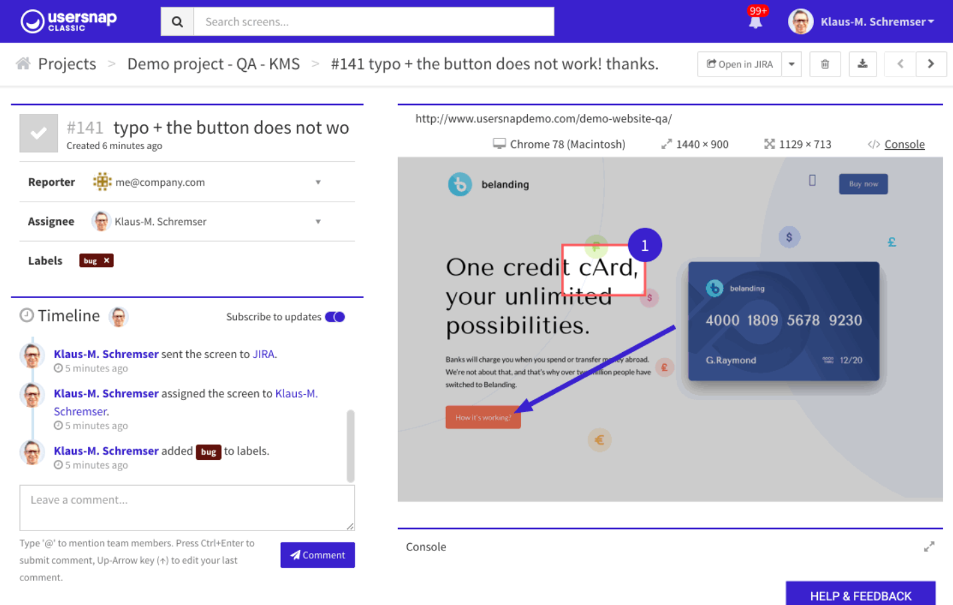Go to next screen with right arrow icon
Image resolution: width=953 pixels, height=605 pixels.
[x=931, y=64]
